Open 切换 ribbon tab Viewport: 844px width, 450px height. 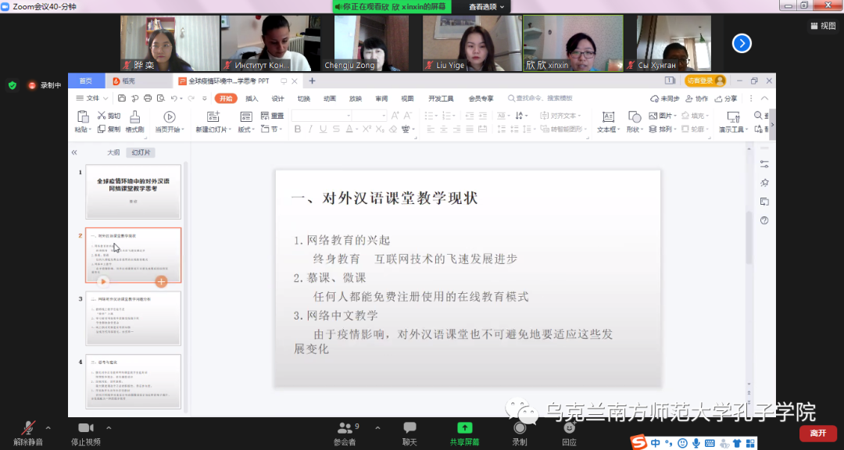303,98
